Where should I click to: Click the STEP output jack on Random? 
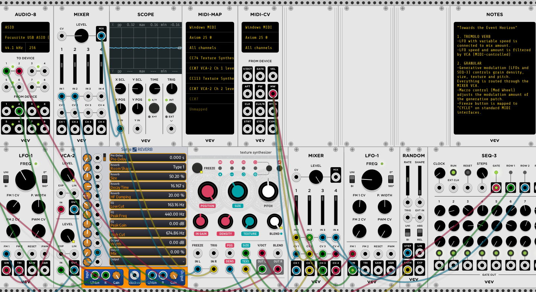point(408,253)
